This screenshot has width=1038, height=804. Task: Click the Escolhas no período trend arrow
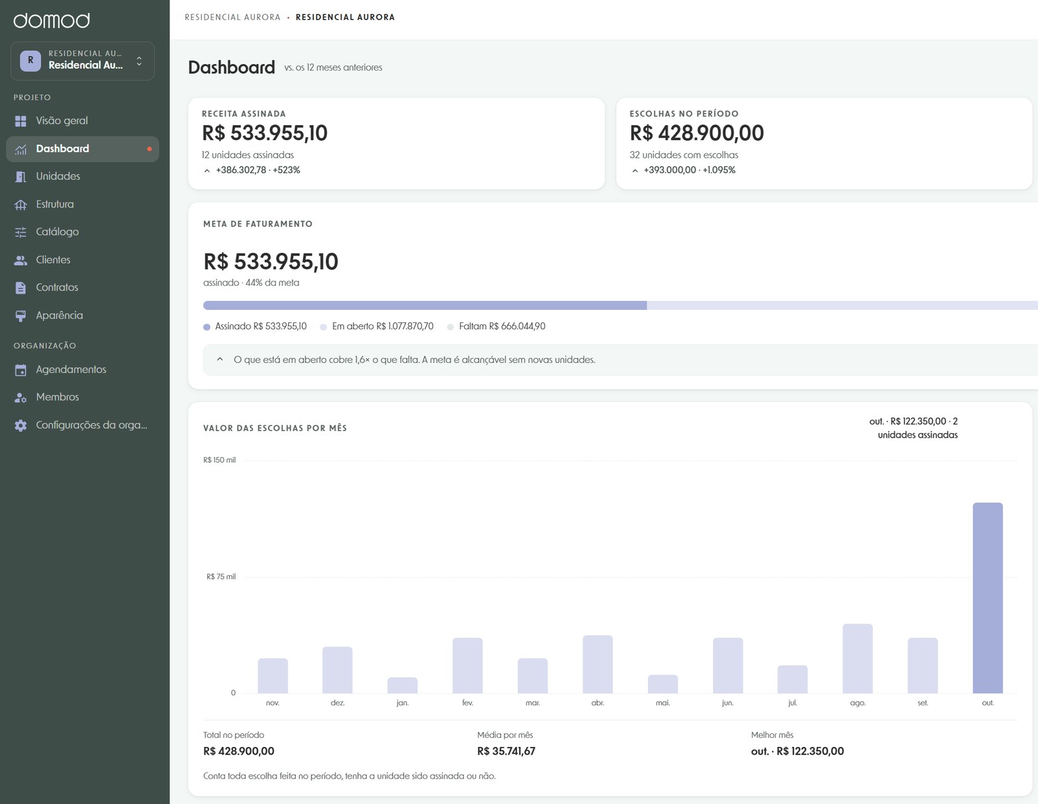pyautogui.click(x=635, y=171)
